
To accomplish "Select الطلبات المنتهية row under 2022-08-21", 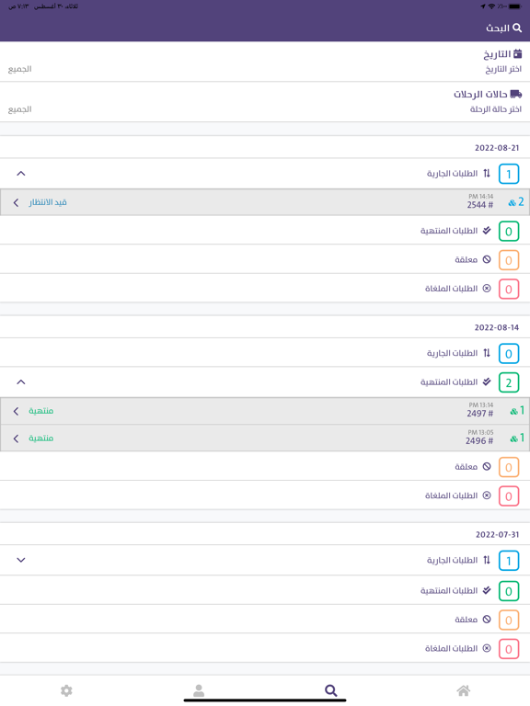I will point(265,231).
